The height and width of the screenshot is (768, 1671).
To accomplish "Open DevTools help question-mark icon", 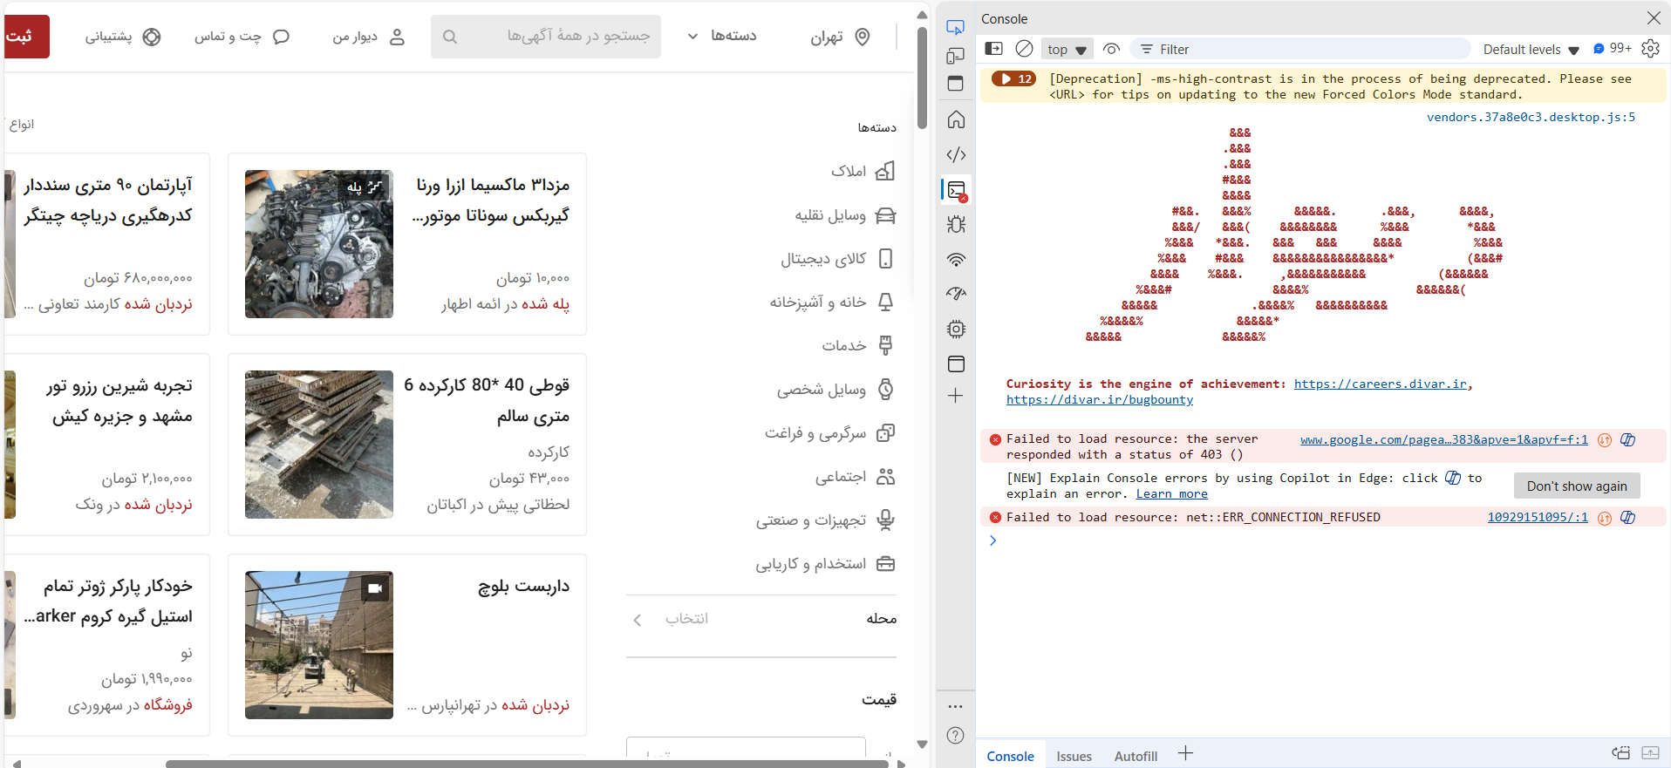I will pyautogui.click(x=956, y=735).
